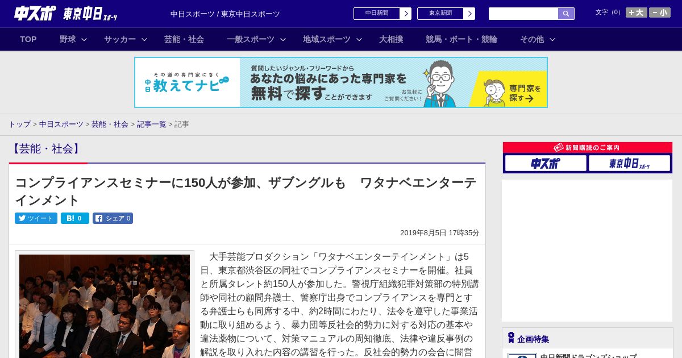Click the article headline about コンプライアンスセミナー
This screenshot has width=682, height=358.
(x=246, y=192)
